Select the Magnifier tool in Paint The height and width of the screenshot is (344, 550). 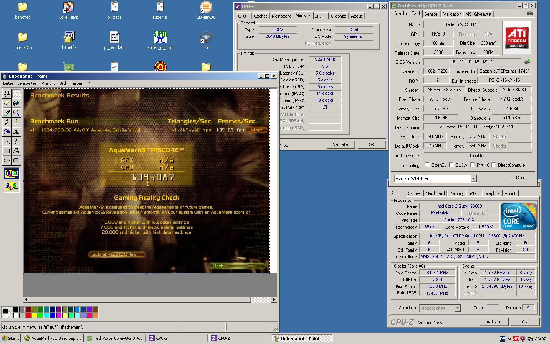pyautogui.click(x=16, y=113)
